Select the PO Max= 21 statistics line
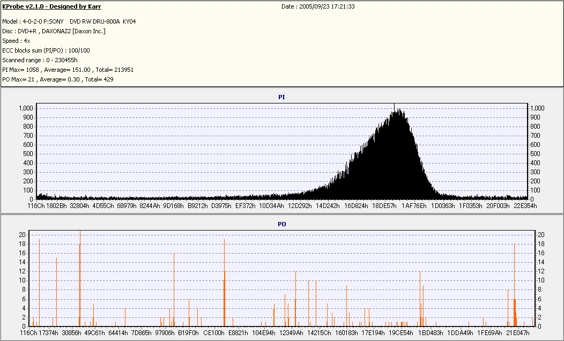The width and height of the screenshot is (564, 341). tap(58, 79)
